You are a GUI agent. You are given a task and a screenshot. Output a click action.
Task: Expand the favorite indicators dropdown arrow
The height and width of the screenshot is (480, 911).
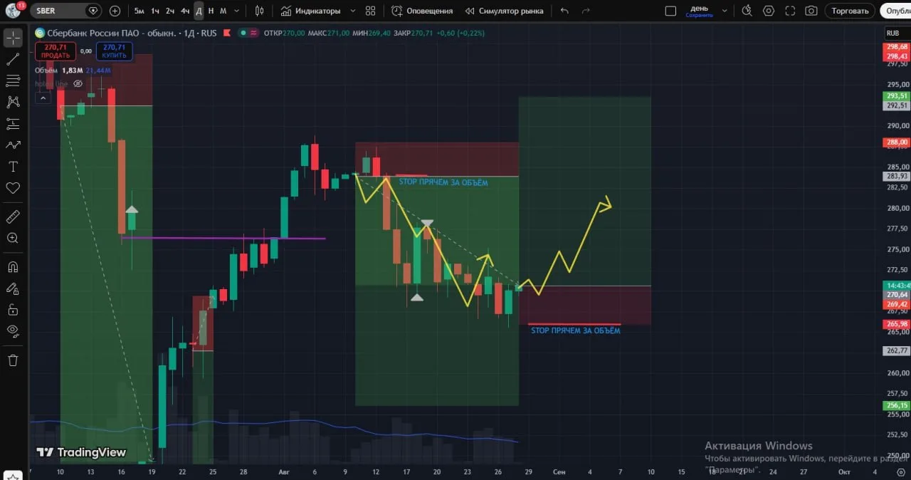352,11
